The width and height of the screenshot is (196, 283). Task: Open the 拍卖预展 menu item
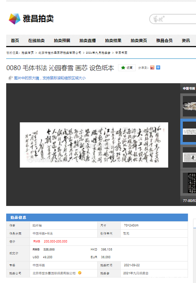pos(62,41)
